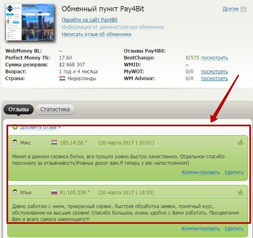
Task: View MyWOT reviews via 'посмотреть' link
Action: pos(215,72)
